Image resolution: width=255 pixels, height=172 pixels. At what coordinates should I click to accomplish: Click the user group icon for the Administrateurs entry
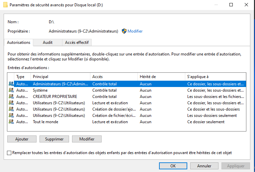[11, 84]
